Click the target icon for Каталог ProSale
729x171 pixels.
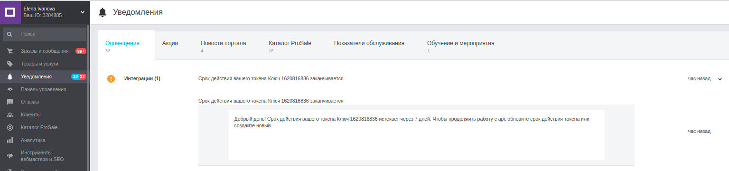[10, 127]
